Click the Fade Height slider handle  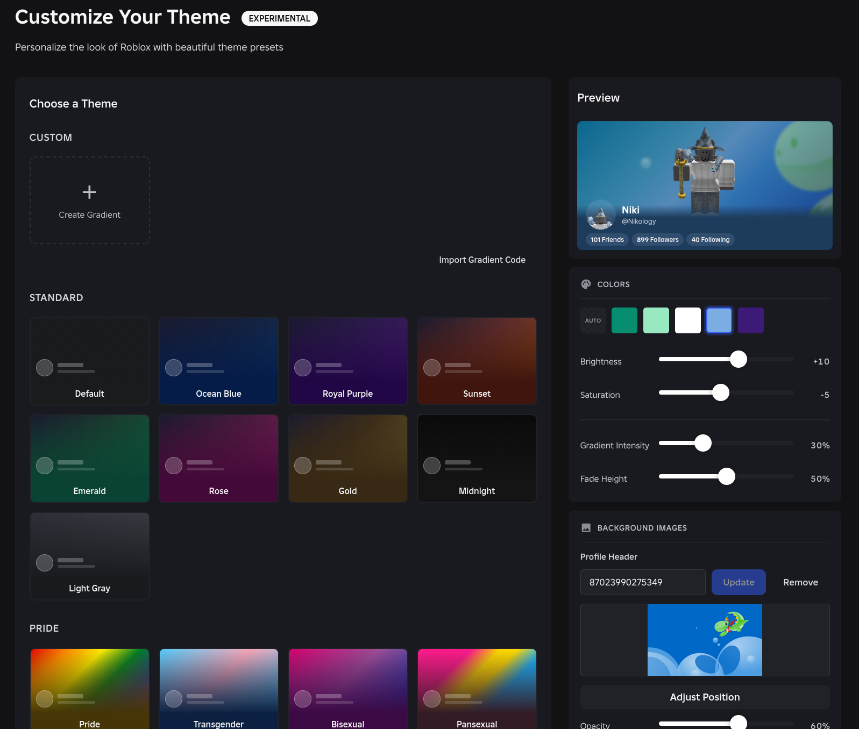coord(727,476)
